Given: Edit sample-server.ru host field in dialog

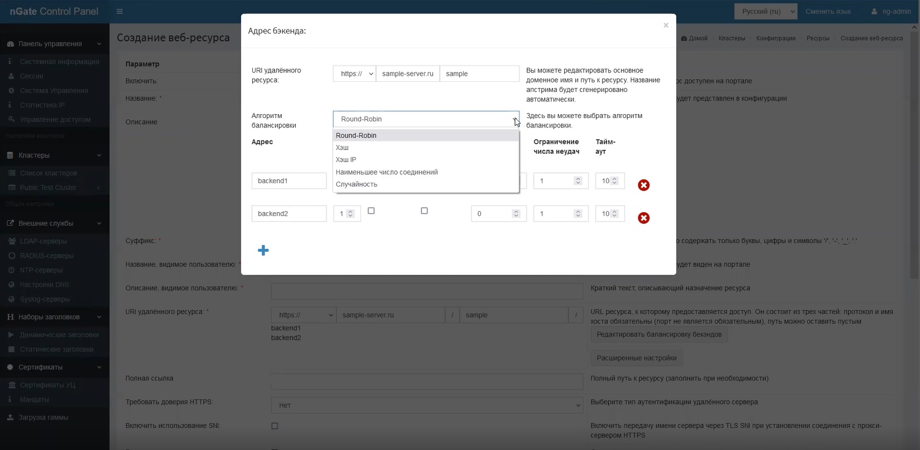Looking at the screenshot, I should 408,74.
